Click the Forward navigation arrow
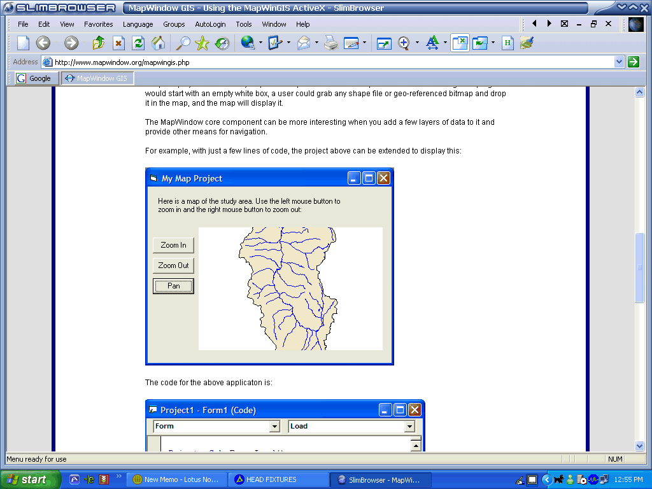The image size is (652, 489). click(71, 43)
